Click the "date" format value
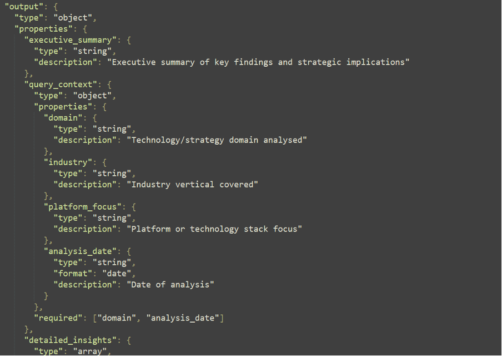Viewport: 502px width, 356px height. tap(117, 274)
